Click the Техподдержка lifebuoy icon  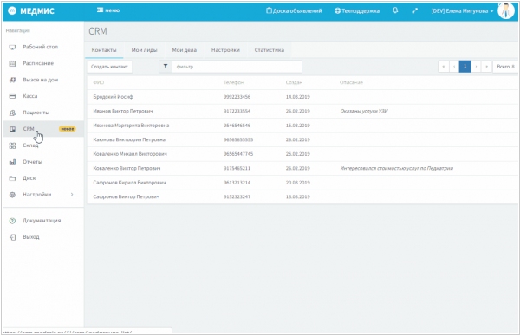(337, 11)
